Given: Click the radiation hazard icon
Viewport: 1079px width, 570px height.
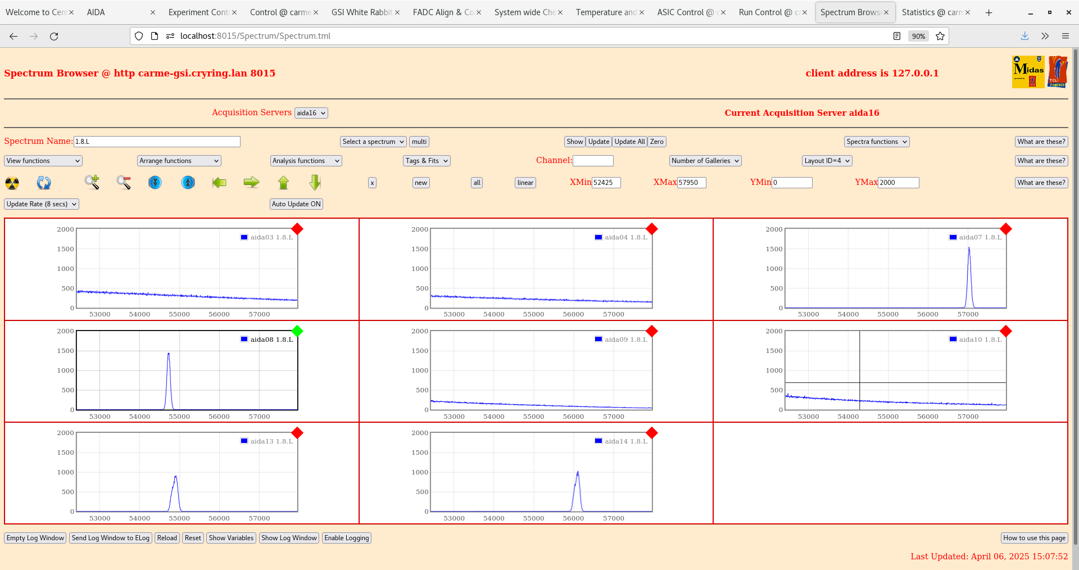Looking at the screenshot, I should (x=12, y=183).
